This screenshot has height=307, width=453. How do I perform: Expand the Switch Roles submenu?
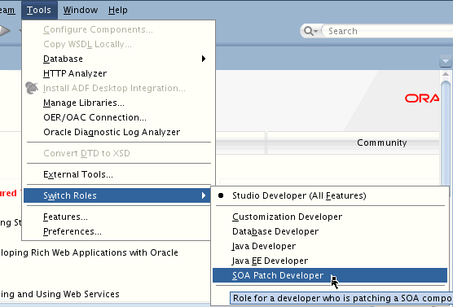118,195
